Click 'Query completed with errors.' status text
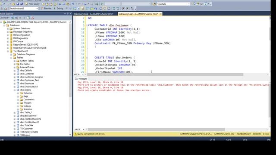 click(91, 134)
